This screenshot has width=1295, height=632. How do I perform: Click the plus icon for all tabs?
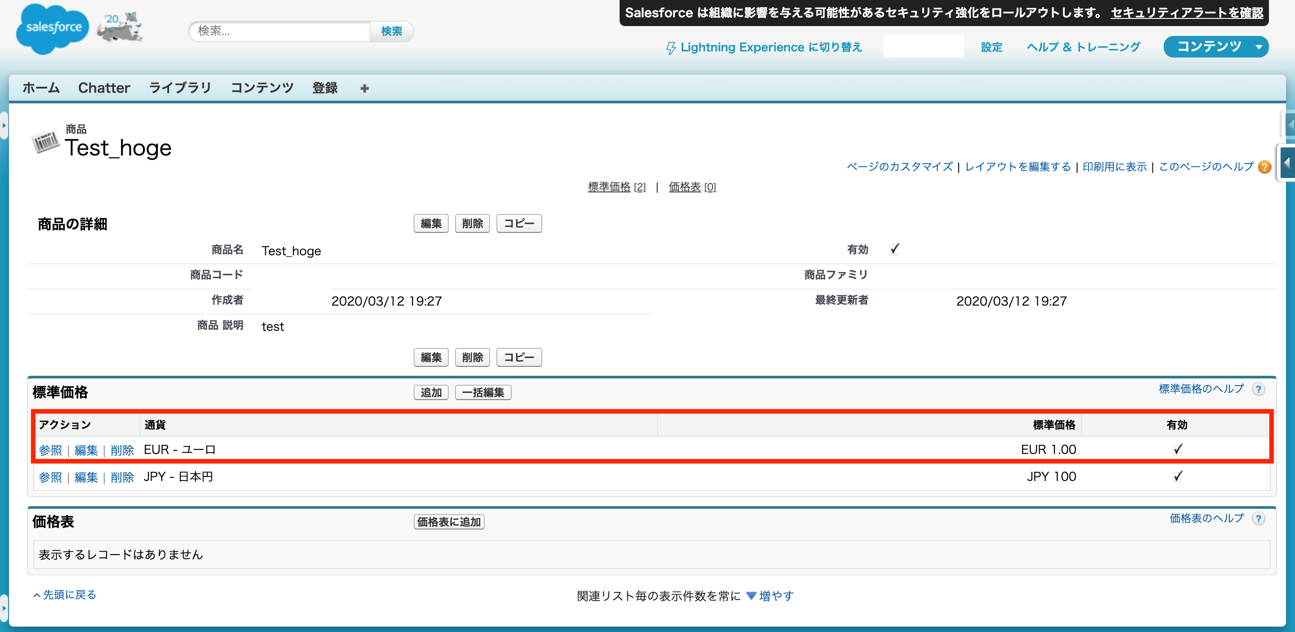(365, 89)
